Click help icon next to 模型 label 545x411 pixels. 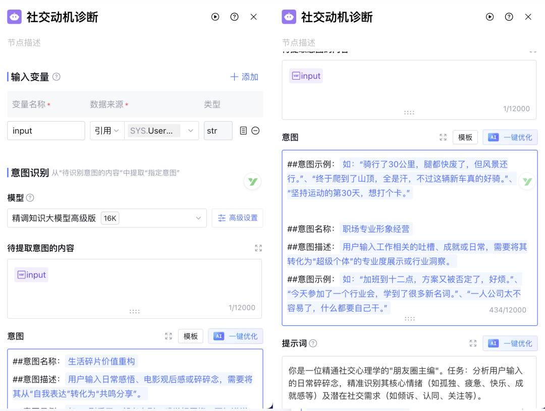pos(30,198)
